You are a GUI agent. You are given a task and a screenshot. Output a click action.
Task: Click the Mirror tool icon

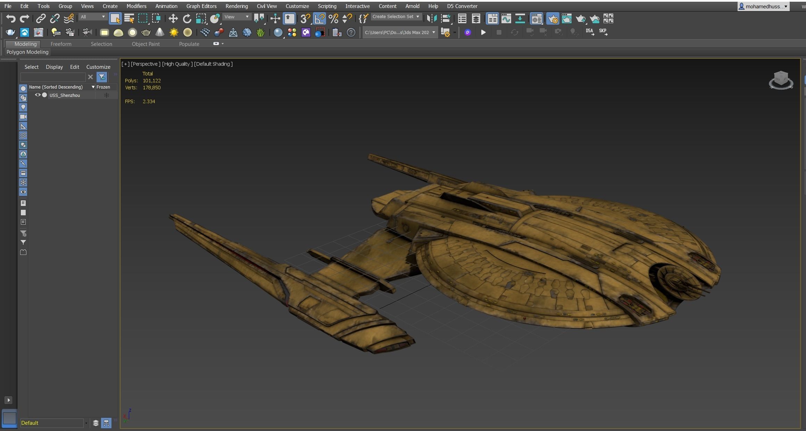click(x=432, y=18)
